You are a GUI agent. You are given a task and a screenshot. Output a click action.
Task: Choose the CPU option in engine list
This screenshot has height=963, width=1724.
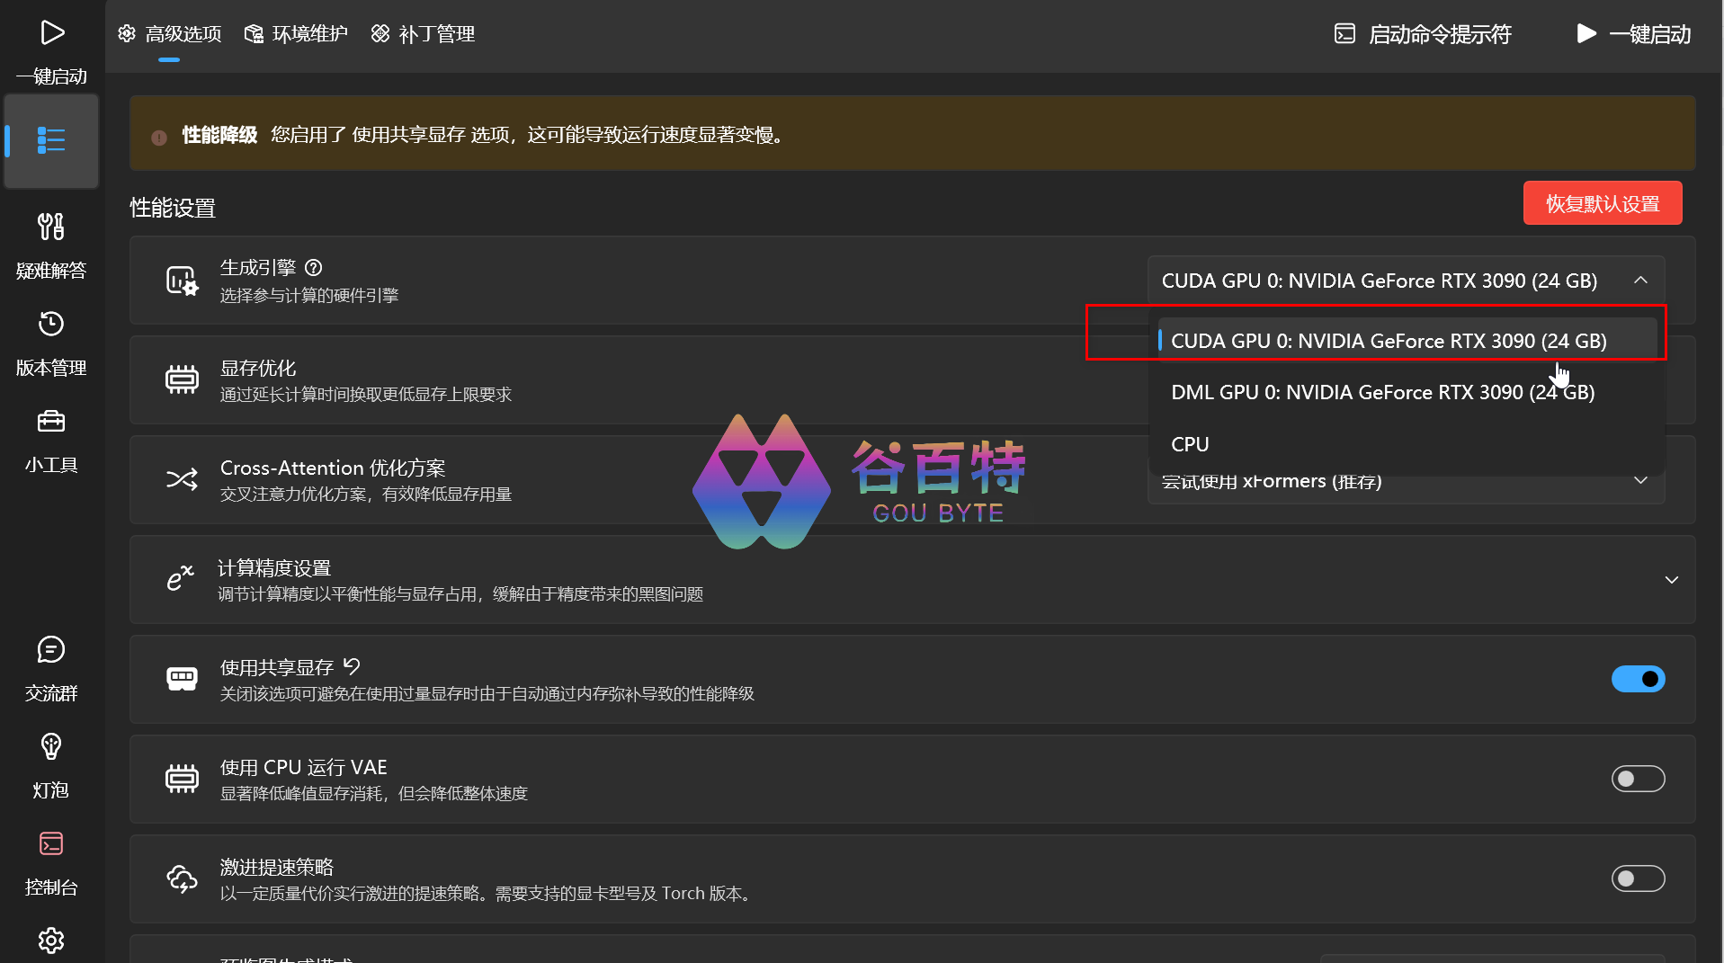click(1190, 444)
